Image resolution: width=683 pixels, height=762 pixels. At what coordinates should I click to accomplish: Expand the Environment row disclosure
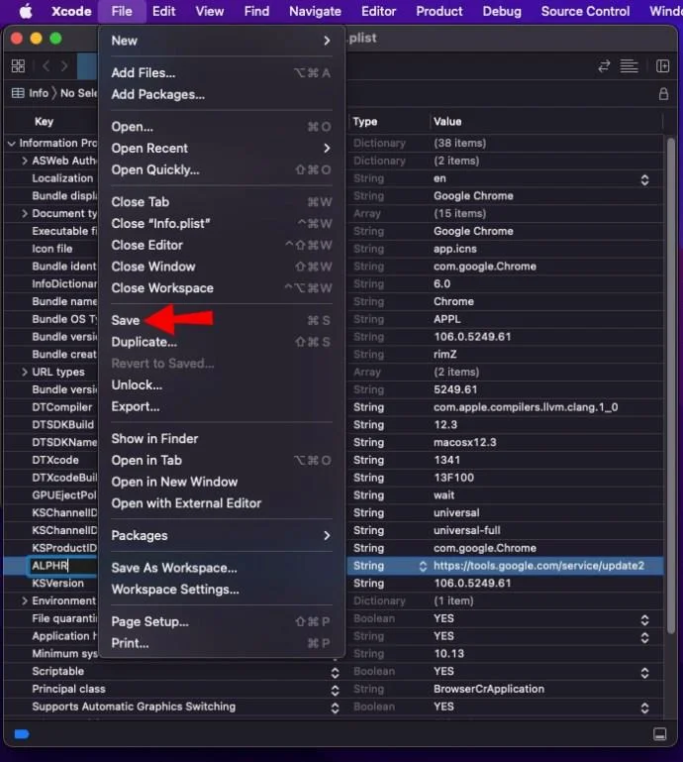click(25, 600)
